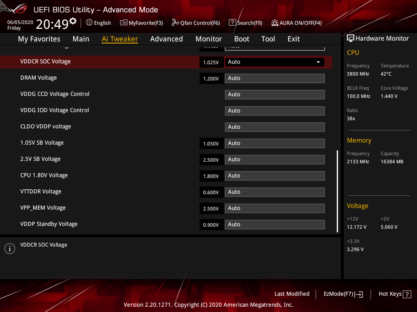Open MyFavorite(F3) list icon
This screenshot has height=312, width=417.
pyautogui.click(x=124, y=23)
